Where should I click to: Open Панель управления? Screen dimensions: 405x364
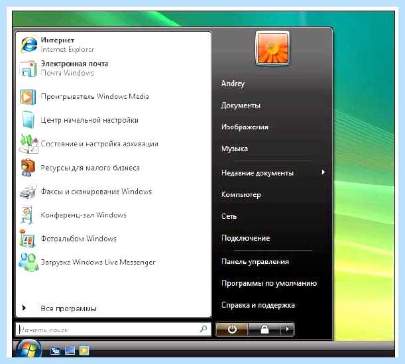pos(255,262)
